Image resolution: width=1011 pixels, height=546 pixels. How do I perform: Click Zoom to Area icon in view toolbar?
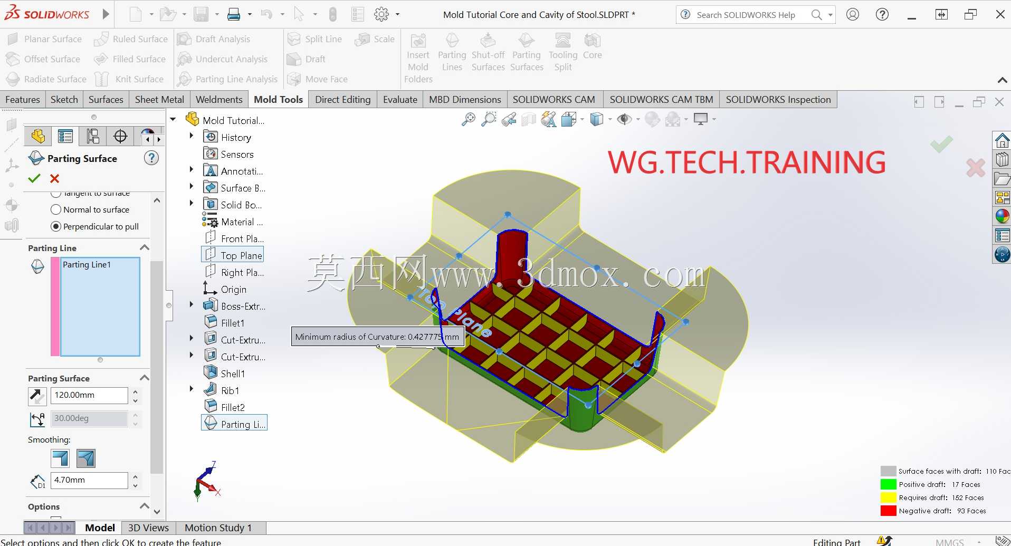click(x=489, y=119)
